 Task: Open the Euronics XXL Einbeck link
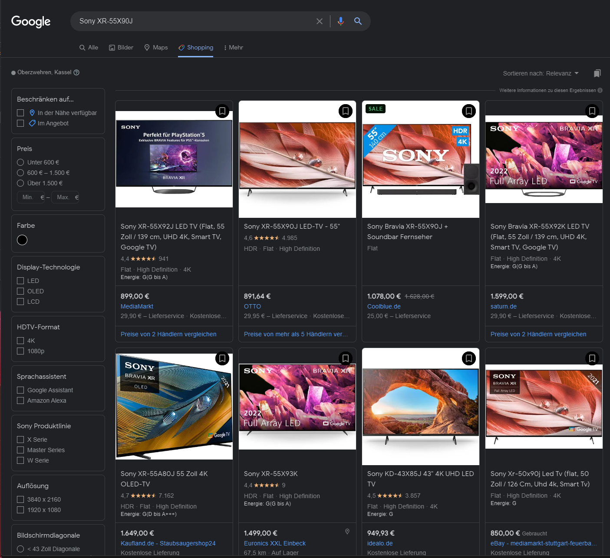pyautogui.click(x=275, y=543)
